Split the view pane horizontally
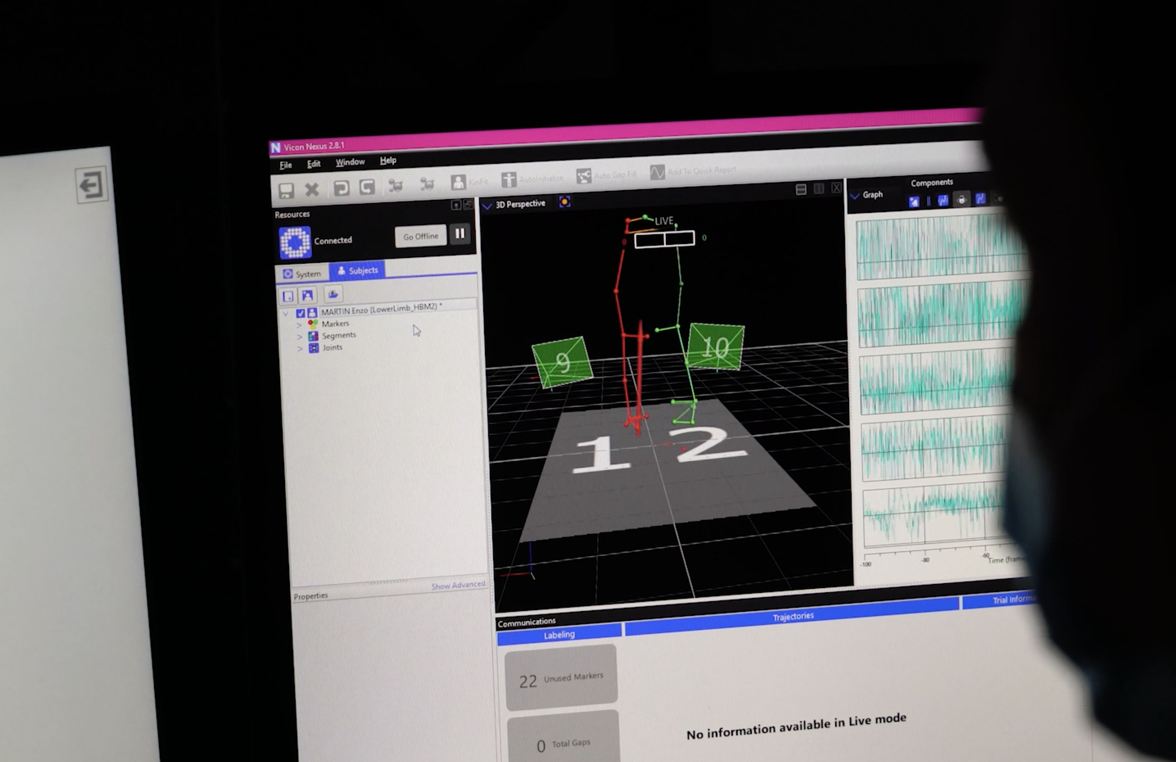1176x762 pixels. coord(801,189)
